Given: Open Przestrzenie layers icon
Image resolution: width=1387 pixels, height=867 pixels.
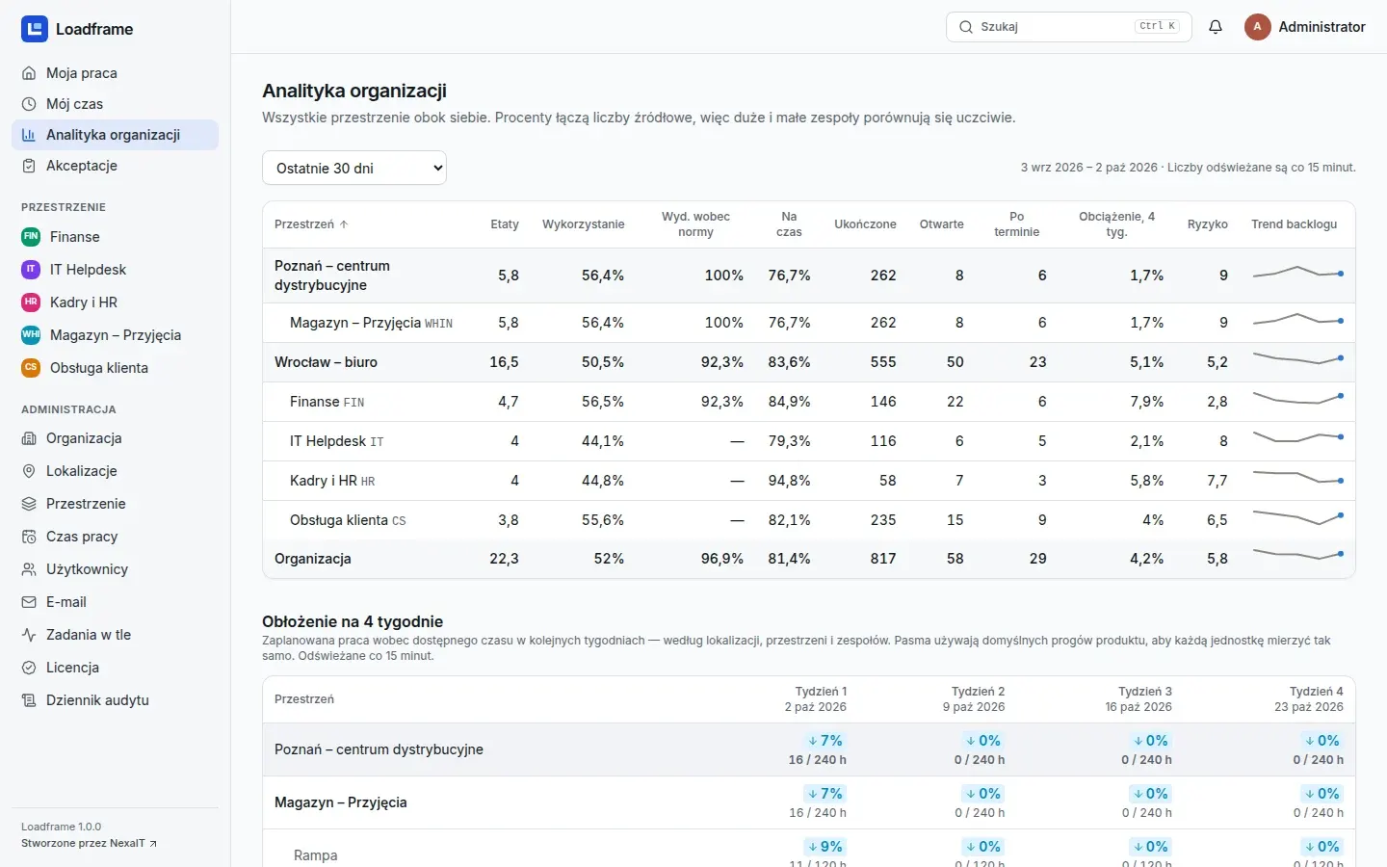Looking at the screenshot, I should coord(29,504).
